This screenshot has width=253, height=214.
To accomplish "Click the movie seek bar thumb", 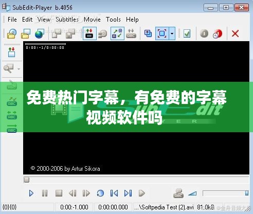I will pyautogui.click(x=27, y=180).
